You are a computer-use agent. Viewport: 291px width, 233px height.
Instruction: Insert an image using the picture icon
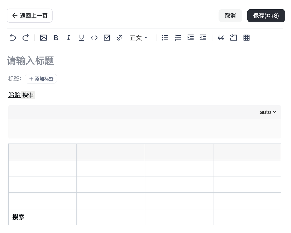click(43, 38)
